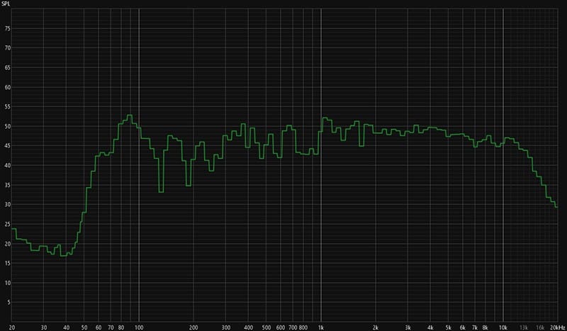The width and height of the screenshot is (567, 331).
Task: Click the 8k frequency label
Action: [x=485, y=327]
